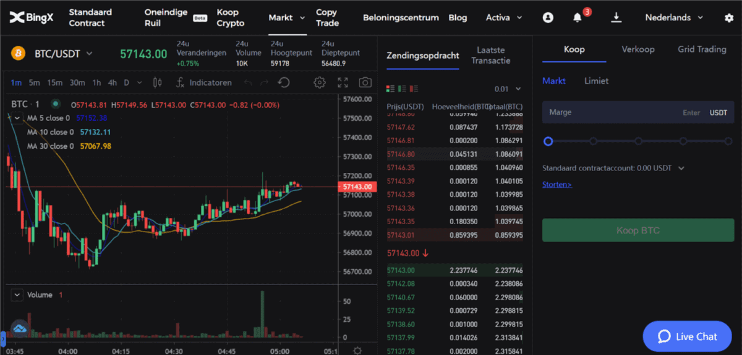
Task: Select the Verkoop tab
Action: click(638, 49)
